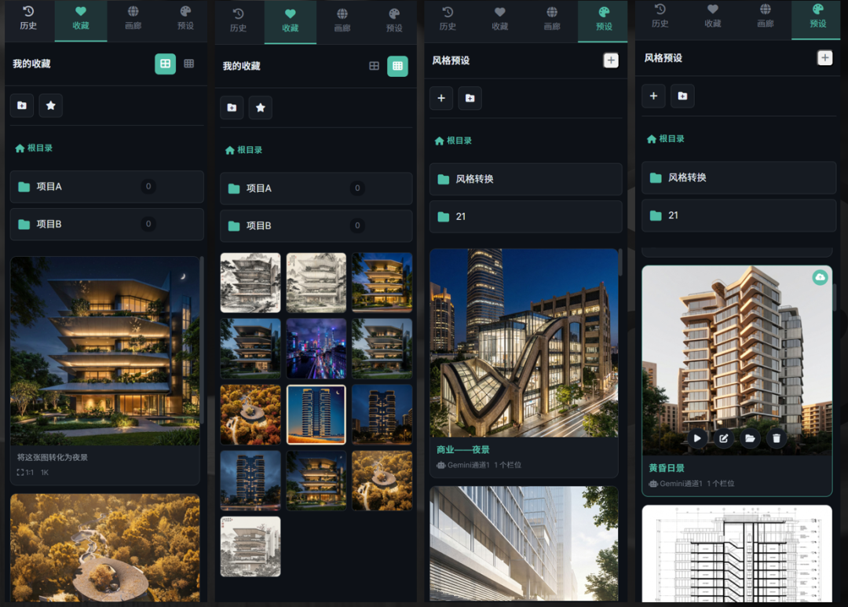Screen dimensions: 848x607
Task: Open the 项目B folder in second favorites panel
Action: click(x=316, y=225)
